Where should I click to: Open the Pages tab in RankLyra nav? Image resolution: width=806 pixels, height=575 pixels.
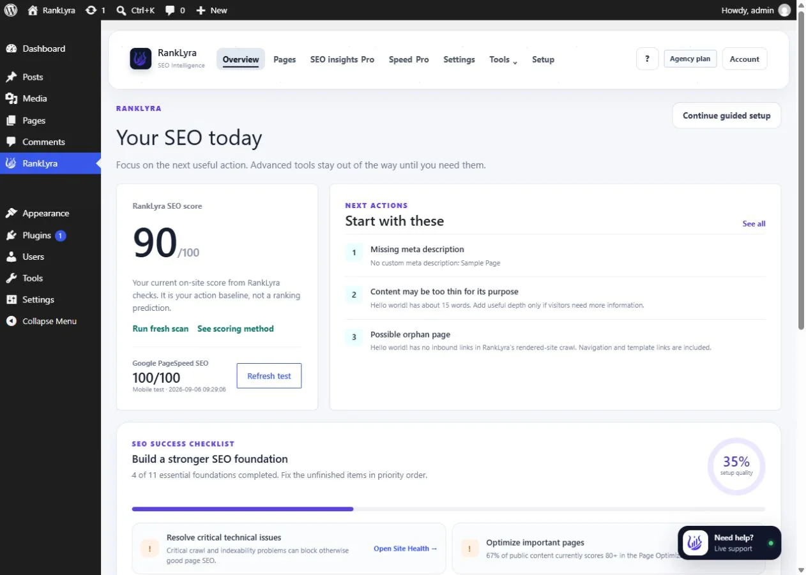(285, 59)
